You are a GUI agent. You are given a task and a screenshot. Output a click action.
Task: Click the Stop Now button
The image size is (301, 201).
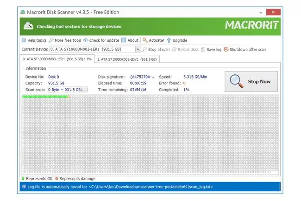251,82
